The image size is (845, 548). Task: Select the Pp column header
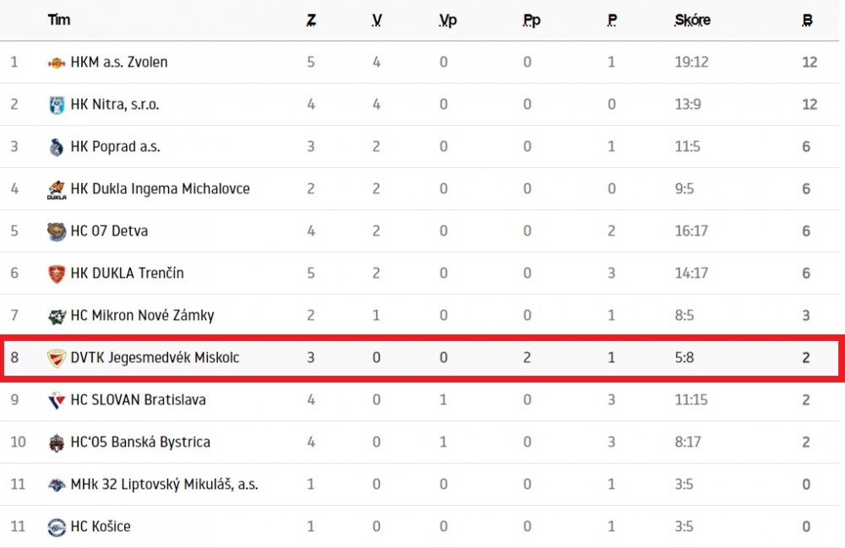click(532, 20)
